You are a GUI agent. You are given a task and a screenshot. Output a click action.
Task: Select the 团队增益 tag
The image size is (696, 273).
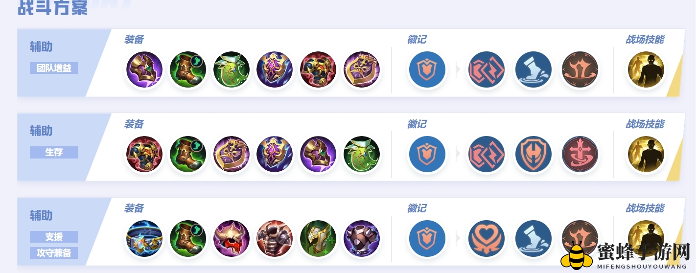(54, 68)
